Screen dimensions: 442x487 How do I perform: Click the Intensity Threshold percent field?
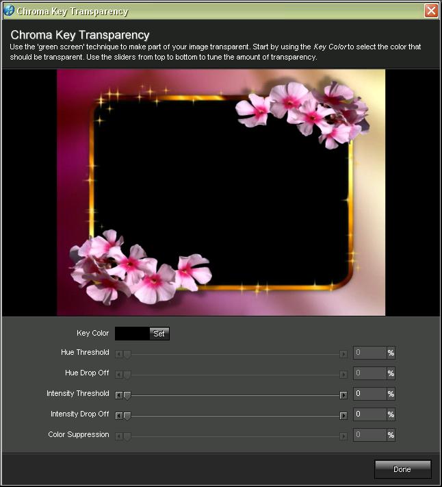pos(370,394)
